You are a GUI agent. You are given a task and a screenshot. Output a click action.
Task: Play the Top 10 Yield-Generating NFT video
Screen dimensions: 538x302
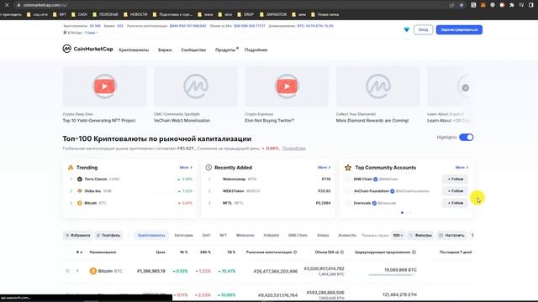pyautogui.click(x=104, y=86)
